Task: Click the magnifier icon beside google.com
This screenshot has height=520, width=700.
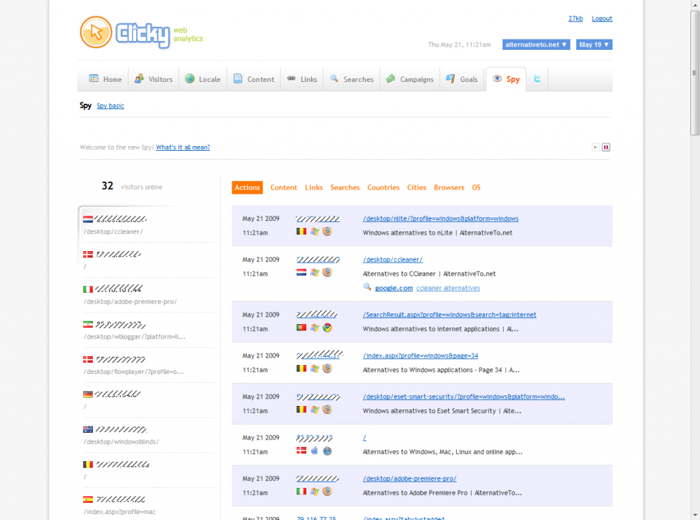Action: pyautogui.click(x=367, y=287)
